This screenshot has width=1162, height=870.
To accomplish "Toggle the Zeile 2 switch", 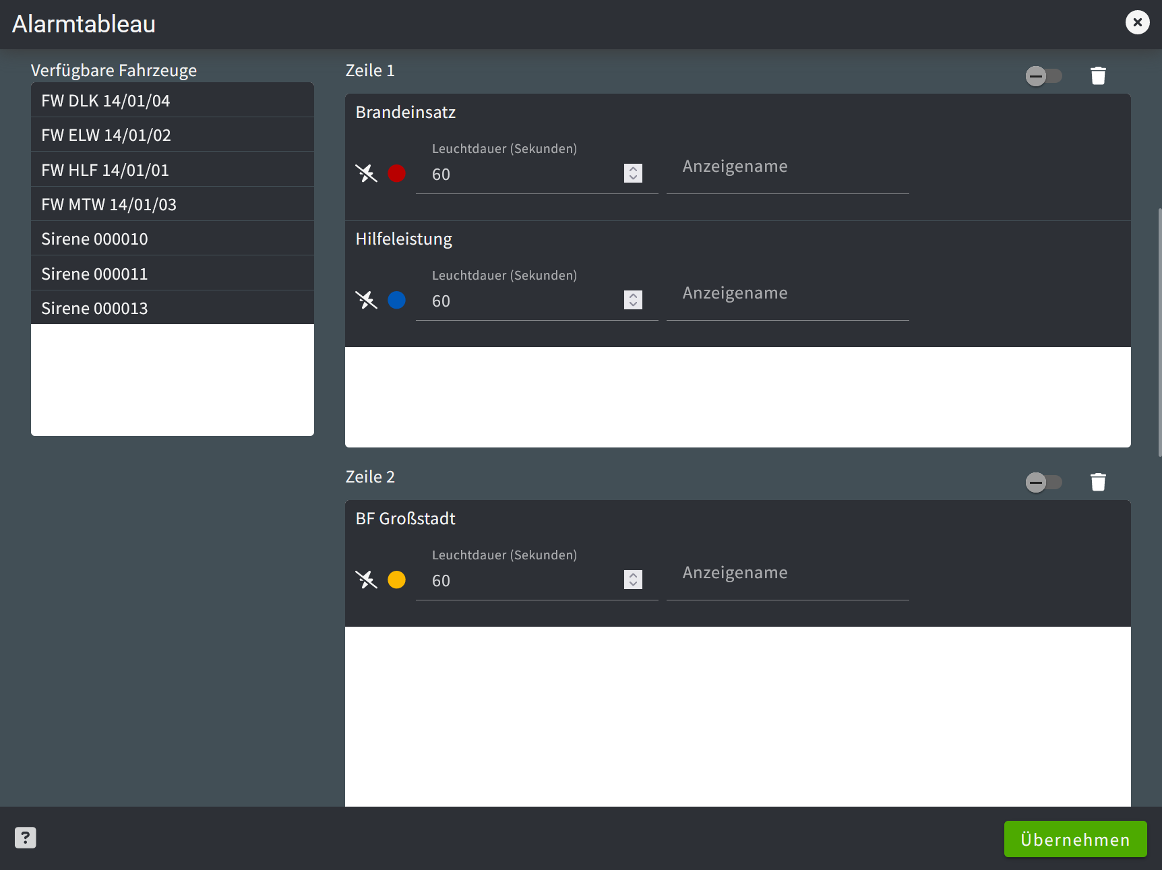I will (x=1043, y=483).
